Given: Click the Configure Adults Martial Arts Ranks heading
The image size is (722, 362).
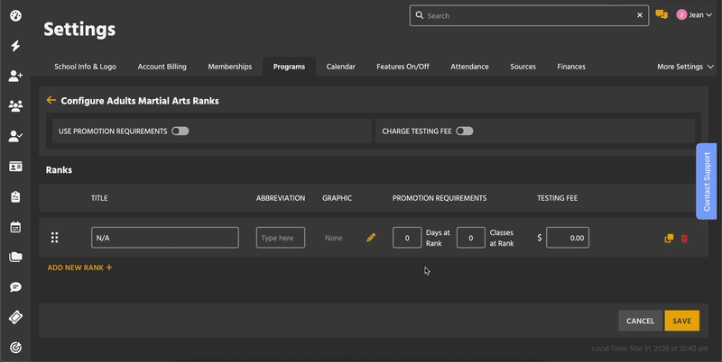Looking at the screenshot, I should (140, 101).
